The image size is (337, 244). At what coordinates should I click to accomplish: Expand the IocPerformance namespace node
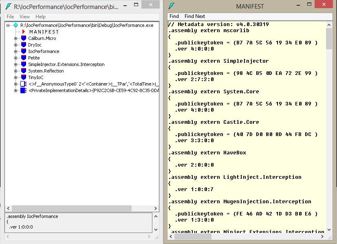click(x=16, y=51)
